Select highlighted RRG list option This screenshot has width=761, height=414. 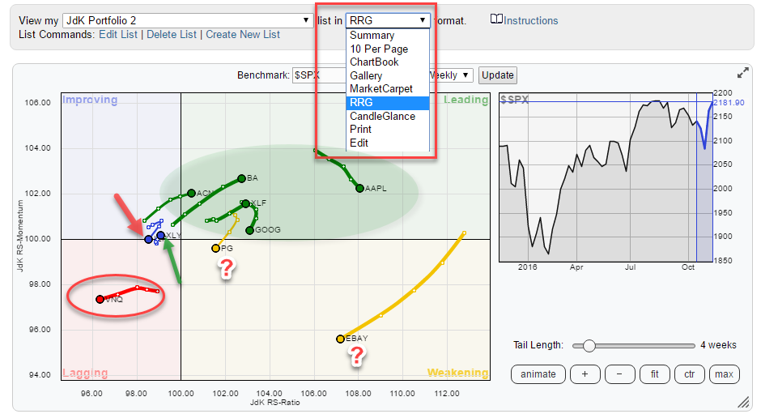click(x=387, y=103)
